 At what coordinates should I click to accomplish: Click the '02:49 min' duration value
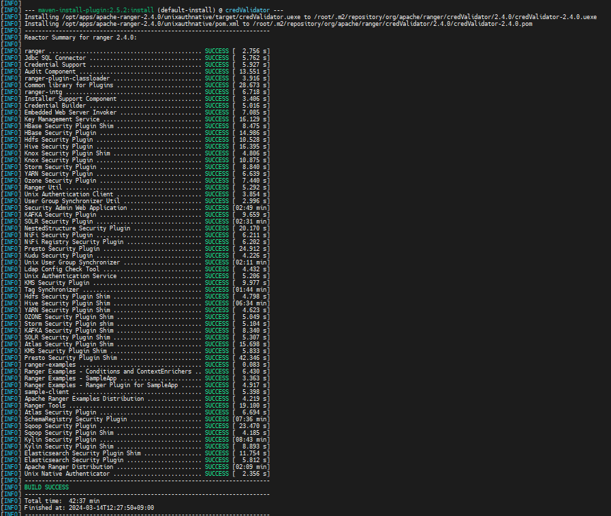[251, 208]
